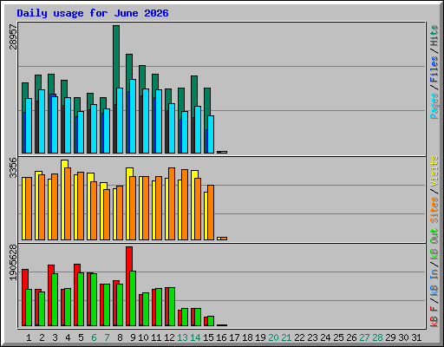Click the green day 13 axis label
This screenshot has height=347, width=444.
[x=182, y=337]
